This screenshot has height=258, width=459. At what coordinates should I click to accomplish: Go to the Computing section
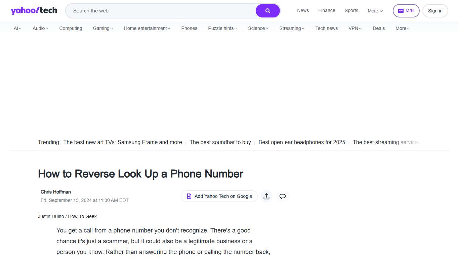click(x=71, y=28)
